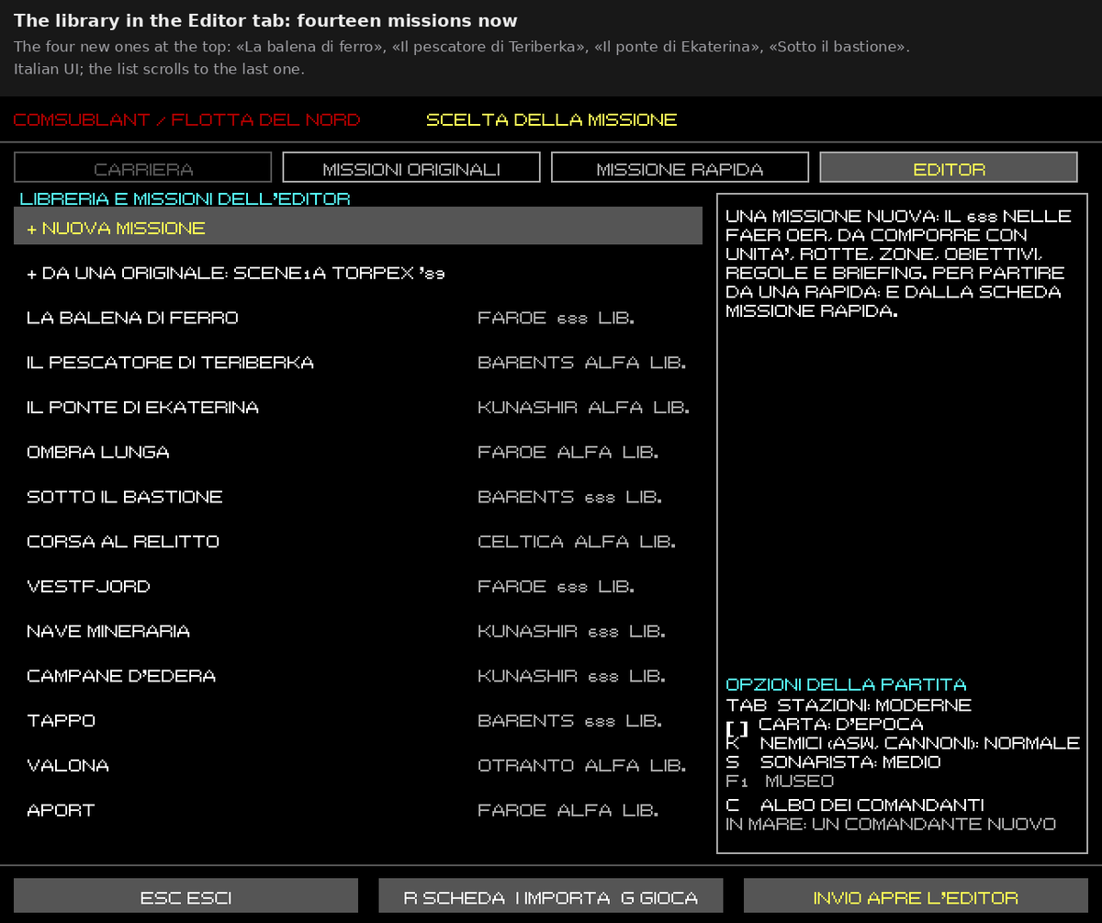Click OTRANTO ALFA LIB. label of Valona
This screenshot has height=923, width=1102.
[581, 765]
